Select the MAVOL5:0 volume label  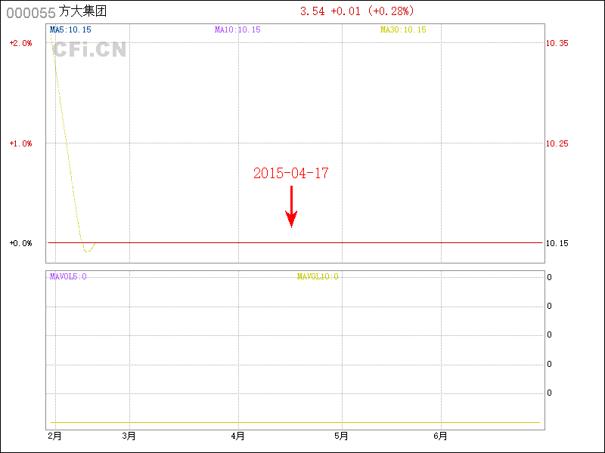click(x=68, y=276)
